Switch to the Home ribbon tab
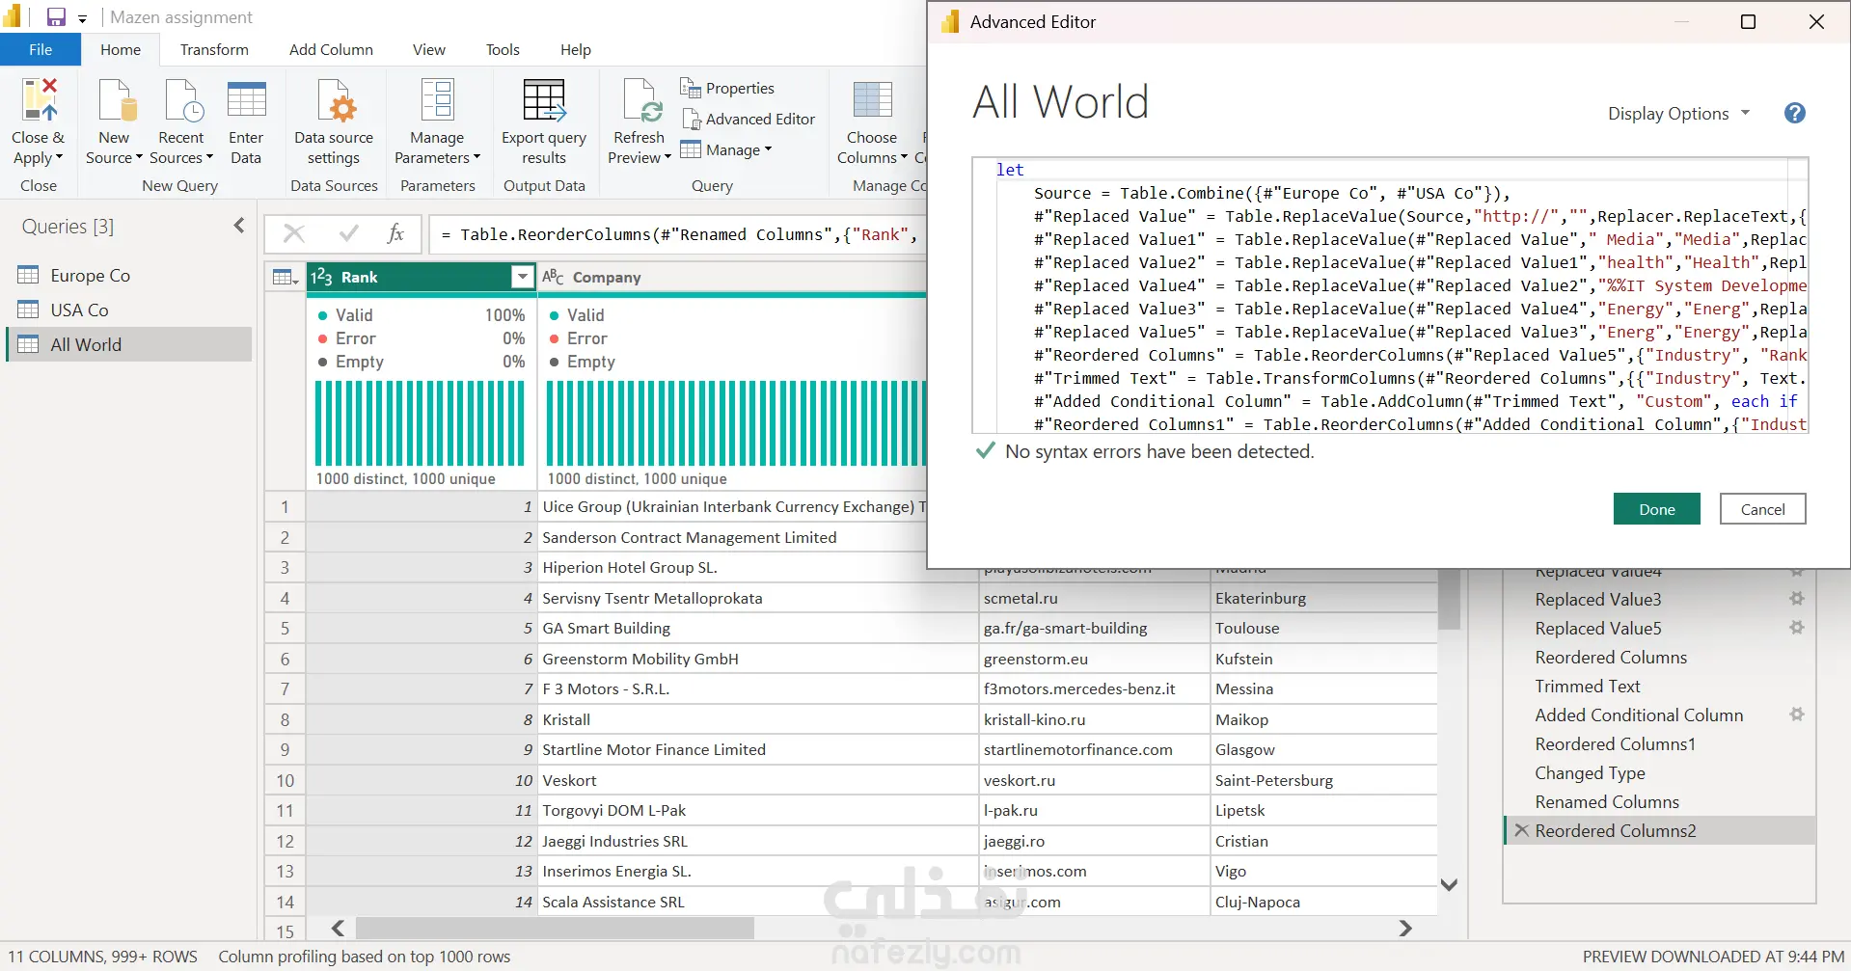Image resolution: width=1851 pixels, height=971 pixels. tap(121, 49)
